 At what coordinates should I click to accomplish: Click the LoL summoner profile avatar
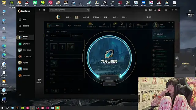(x=156, y=25)
